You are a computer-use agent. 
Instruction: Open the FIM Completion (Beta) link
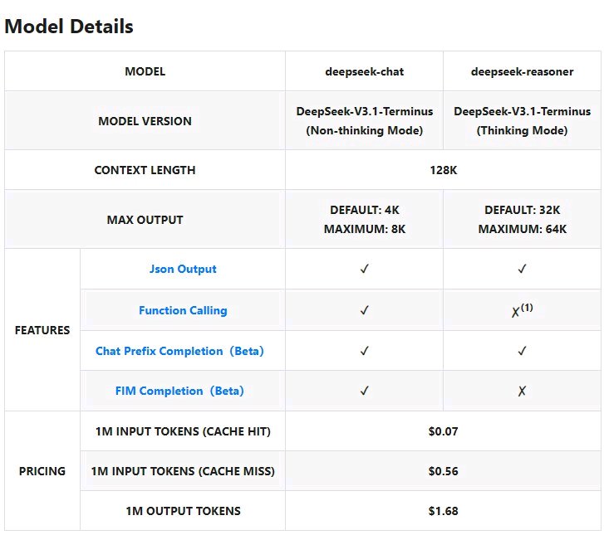pos(179,391)
